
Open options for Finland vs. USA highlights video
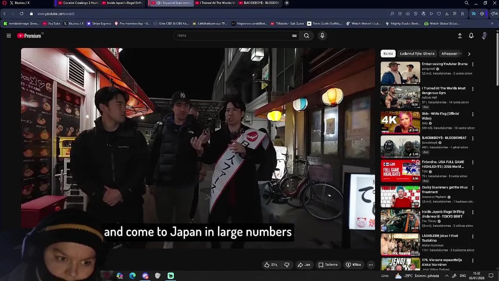[x=473, y=162]
